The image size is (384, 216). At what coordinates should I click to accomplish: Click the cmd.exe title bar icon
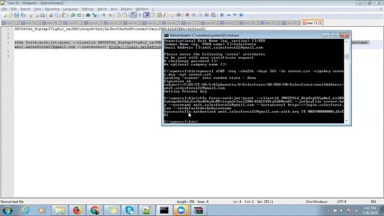(x=166, y=35)
